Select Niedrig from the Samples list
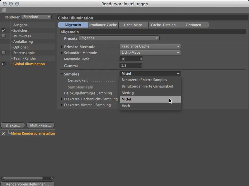 tap(127, 93)
